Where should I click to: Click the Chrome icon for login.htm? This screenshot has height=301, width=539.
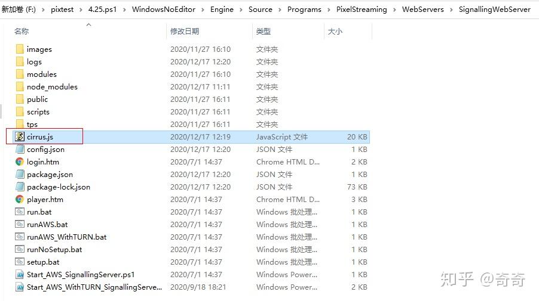pyautogui.click(x=20, y=162)
